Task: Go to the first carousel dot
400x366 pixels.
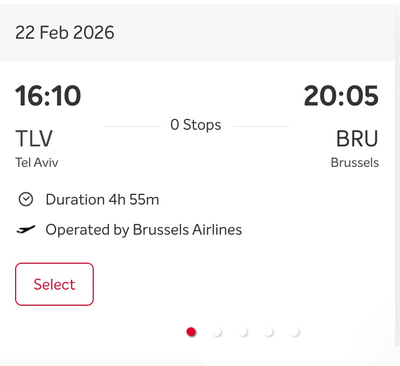Action: point(191,332)
